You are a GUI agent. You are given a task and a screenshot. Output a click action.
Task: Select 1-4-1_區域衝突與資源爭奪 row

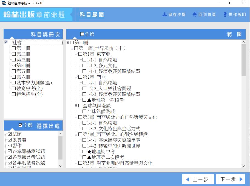click(113, 140)
